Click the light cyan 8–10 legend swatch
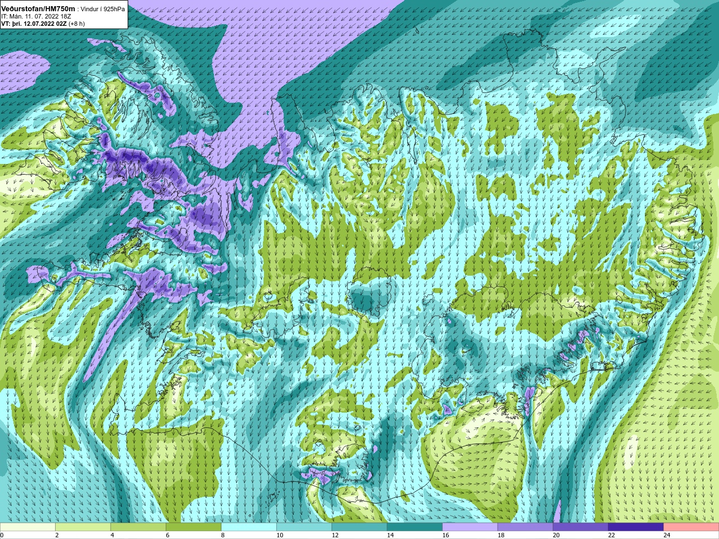 249,527
